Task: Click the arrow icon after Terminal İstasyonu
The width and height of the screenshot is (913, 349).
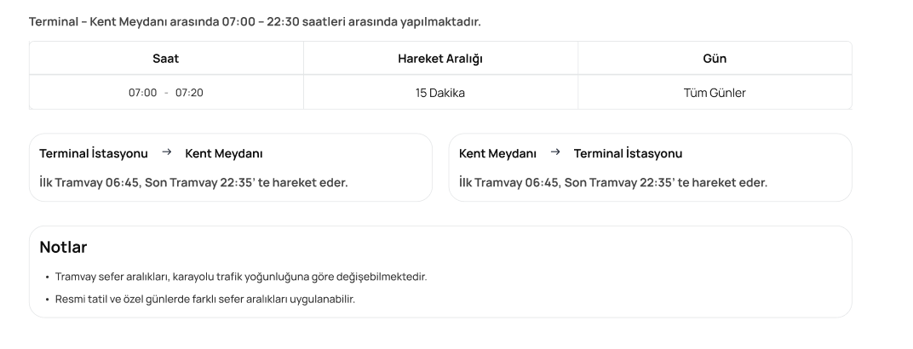Action: 167,153
